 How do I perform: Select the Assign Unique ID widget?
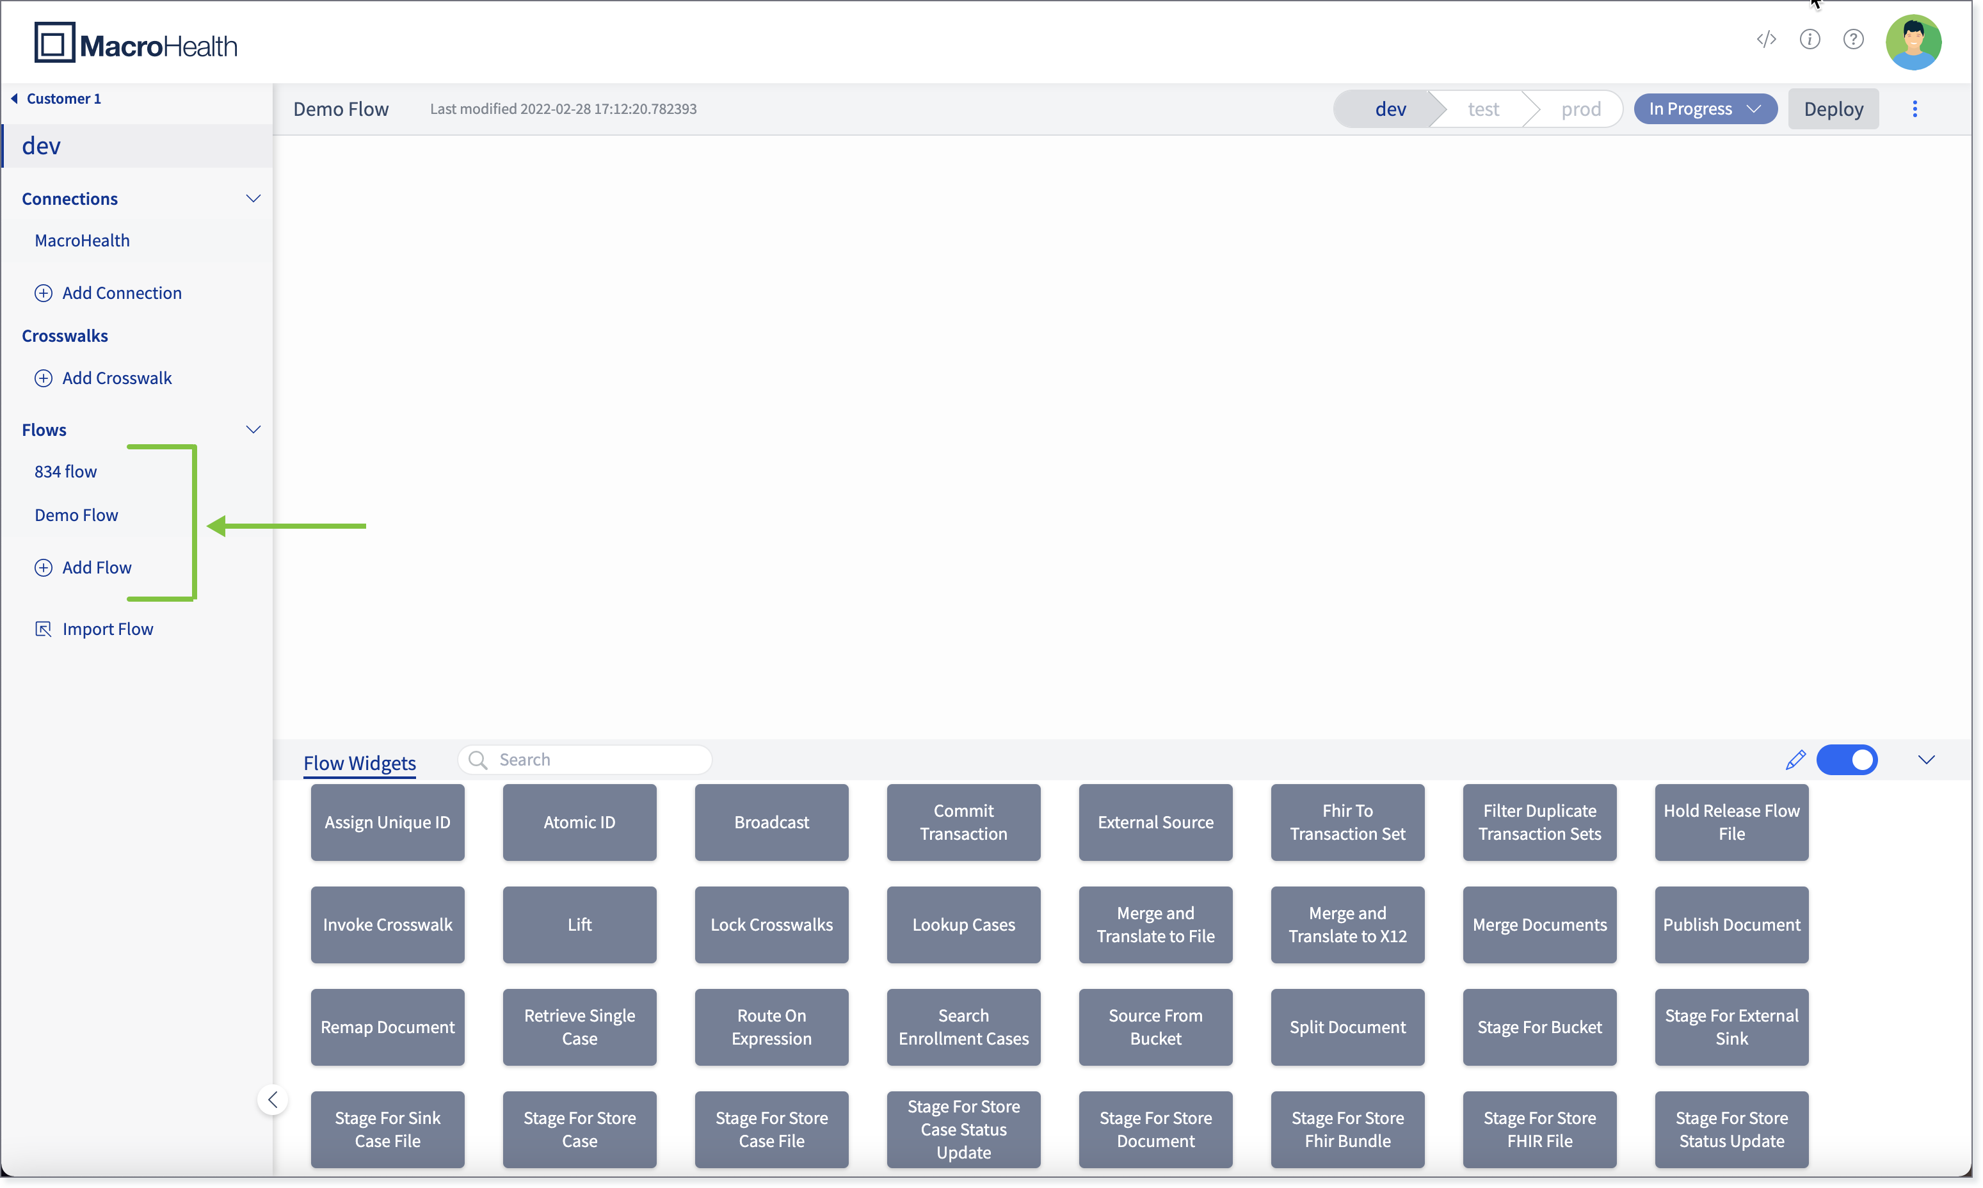(x=387, y=822)
